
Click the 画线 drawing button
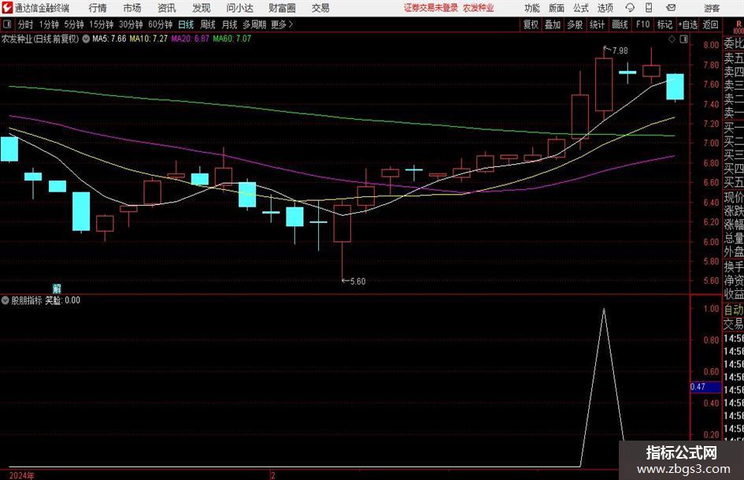point(620,24)
